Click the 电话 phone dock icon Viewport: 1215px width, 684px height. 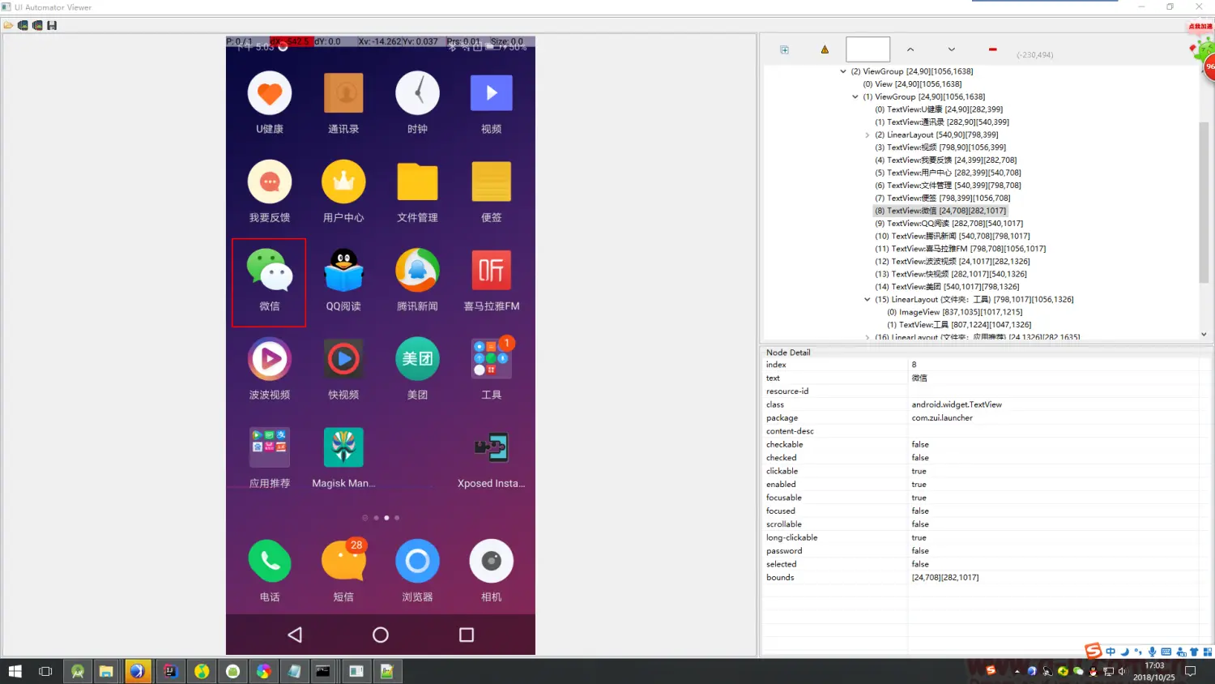(x=270, y=561)
